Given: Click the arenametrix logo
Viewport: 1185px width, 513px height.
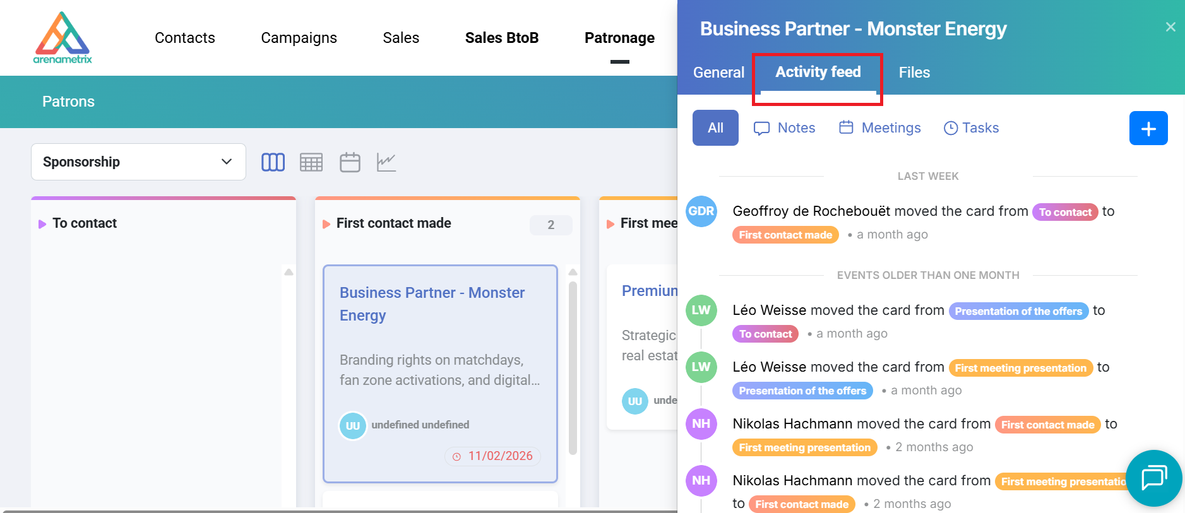Looking at the screenshot, I should (63, 38).
